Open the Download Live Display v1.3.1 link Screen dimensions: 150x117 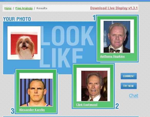pos(114,8)
